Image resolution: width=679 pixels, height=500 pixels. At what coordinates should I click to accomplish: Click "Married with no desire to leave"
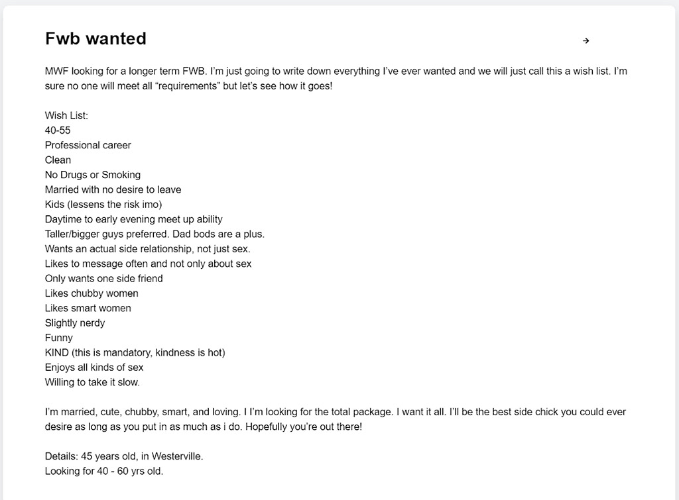coord(113,189)
